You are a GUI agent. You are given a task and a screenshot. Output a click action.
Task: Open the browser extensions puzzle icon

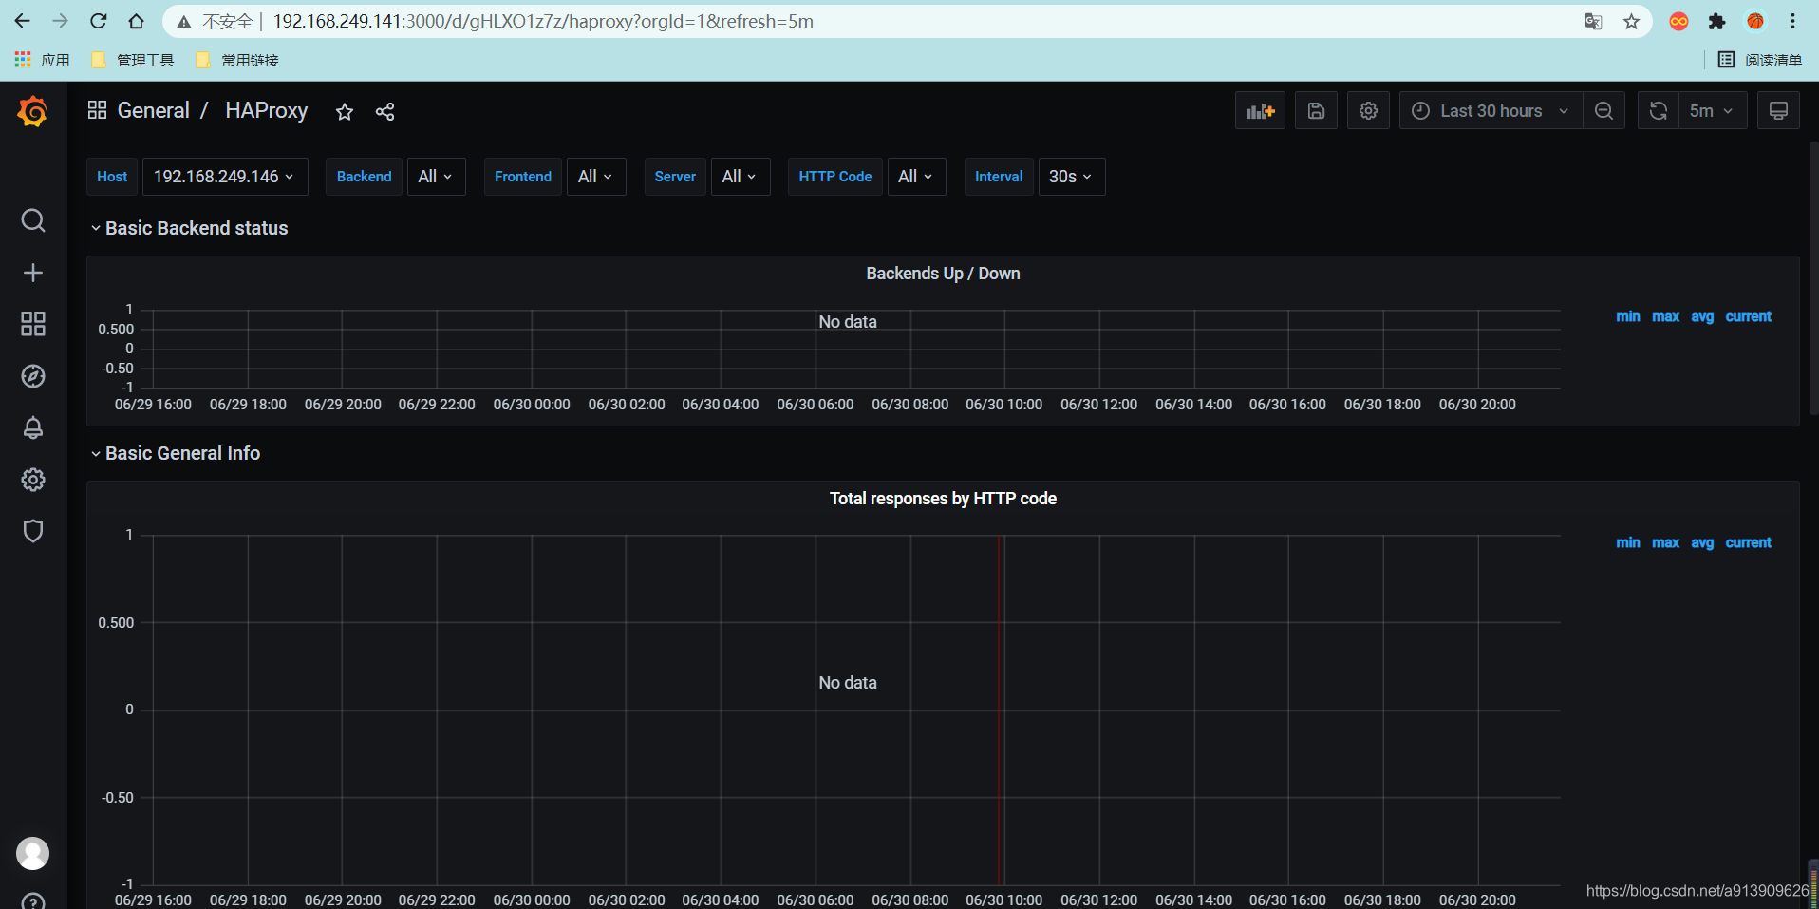(x=1716, y=21)
